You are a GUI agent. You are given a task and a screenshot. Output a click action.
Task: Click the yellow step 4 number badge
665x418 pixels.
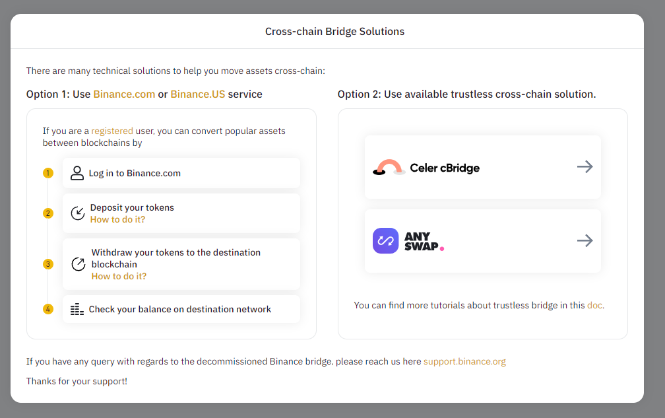[x=48, y=309]
